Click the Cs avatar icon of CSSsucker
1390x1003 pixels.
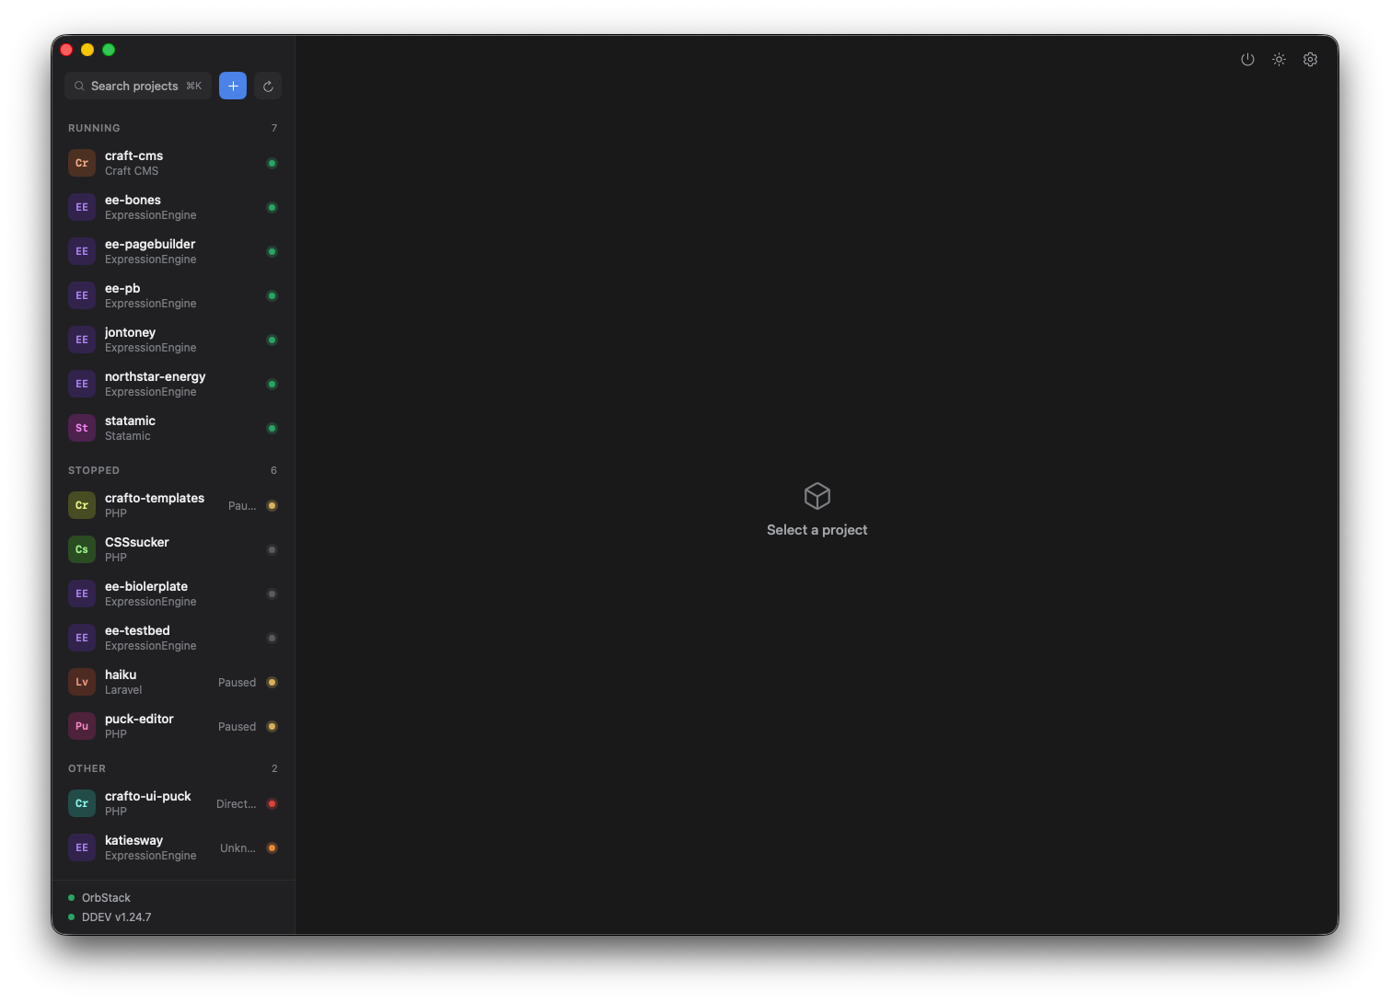(82, 549)
